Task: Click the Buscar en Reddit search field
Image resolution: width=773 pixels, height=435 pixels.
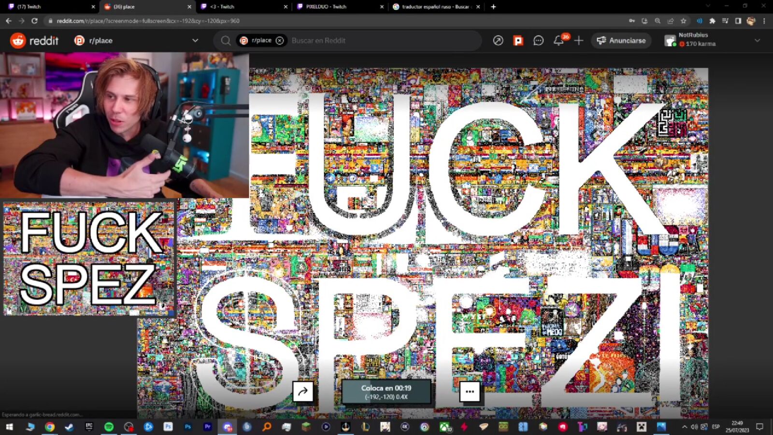Action: 377,41
